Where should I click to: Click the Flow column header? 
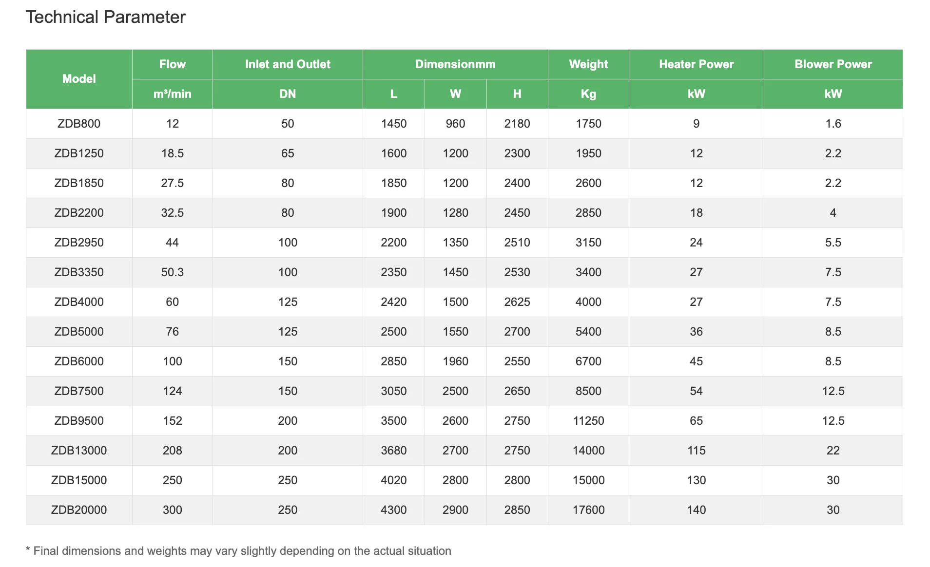click(x=173, y=64)
